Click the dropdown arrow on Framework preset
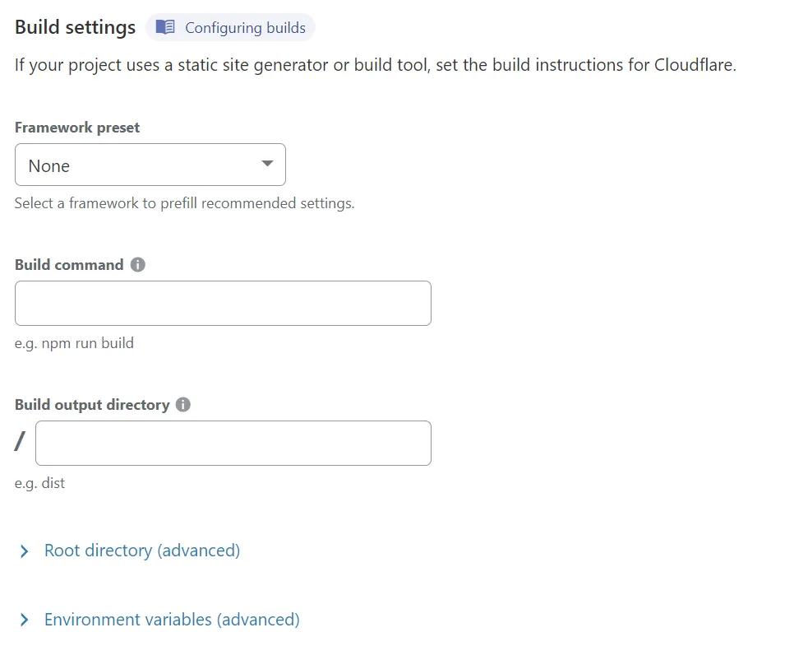The height and width of the screenshot is (660, 794). coord(266,165)
